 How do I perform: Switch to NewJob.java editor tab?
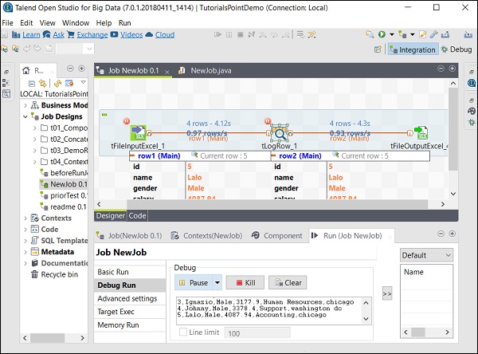(x=206, y=70)
